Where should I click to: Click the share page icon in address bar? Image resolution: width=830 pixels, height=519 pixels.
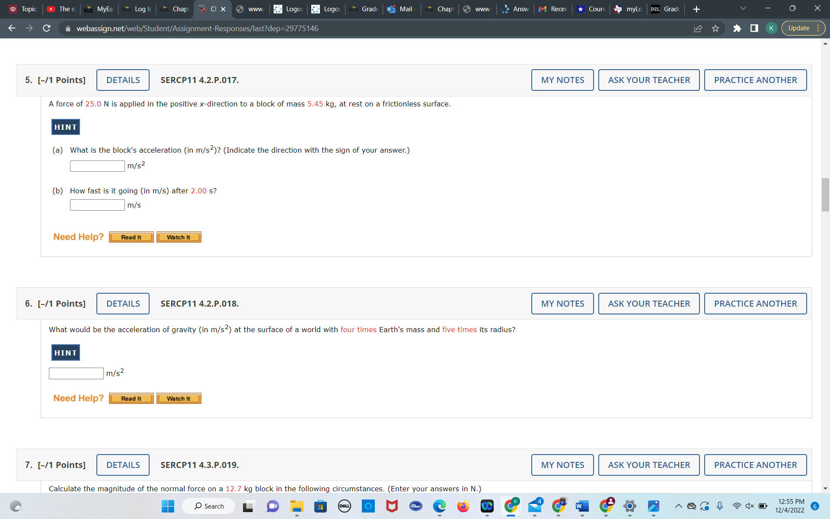tap(698, 28)
